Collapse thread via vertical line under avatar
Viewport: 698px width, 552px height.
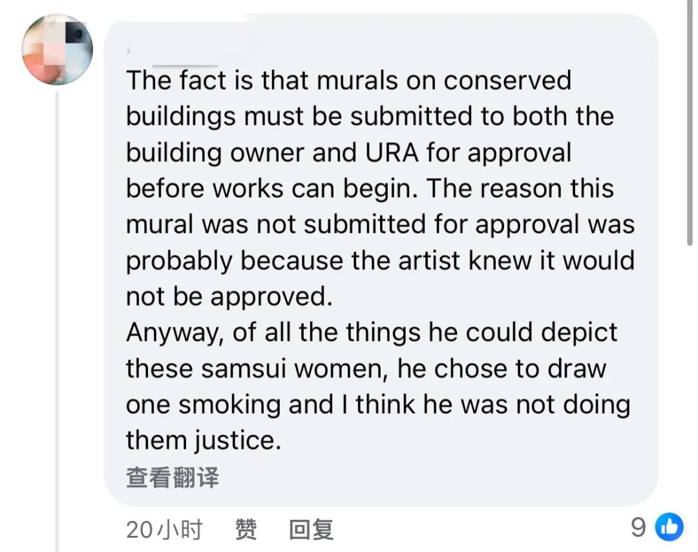pos(57,321)
